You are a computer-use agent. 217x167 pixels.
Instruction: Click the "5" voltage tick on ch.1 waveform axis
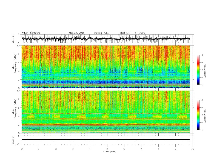(x=19, y=34)
